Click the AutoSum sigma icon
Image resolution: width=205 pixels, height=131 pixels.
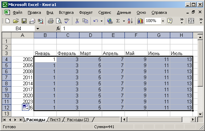(118, 21)
